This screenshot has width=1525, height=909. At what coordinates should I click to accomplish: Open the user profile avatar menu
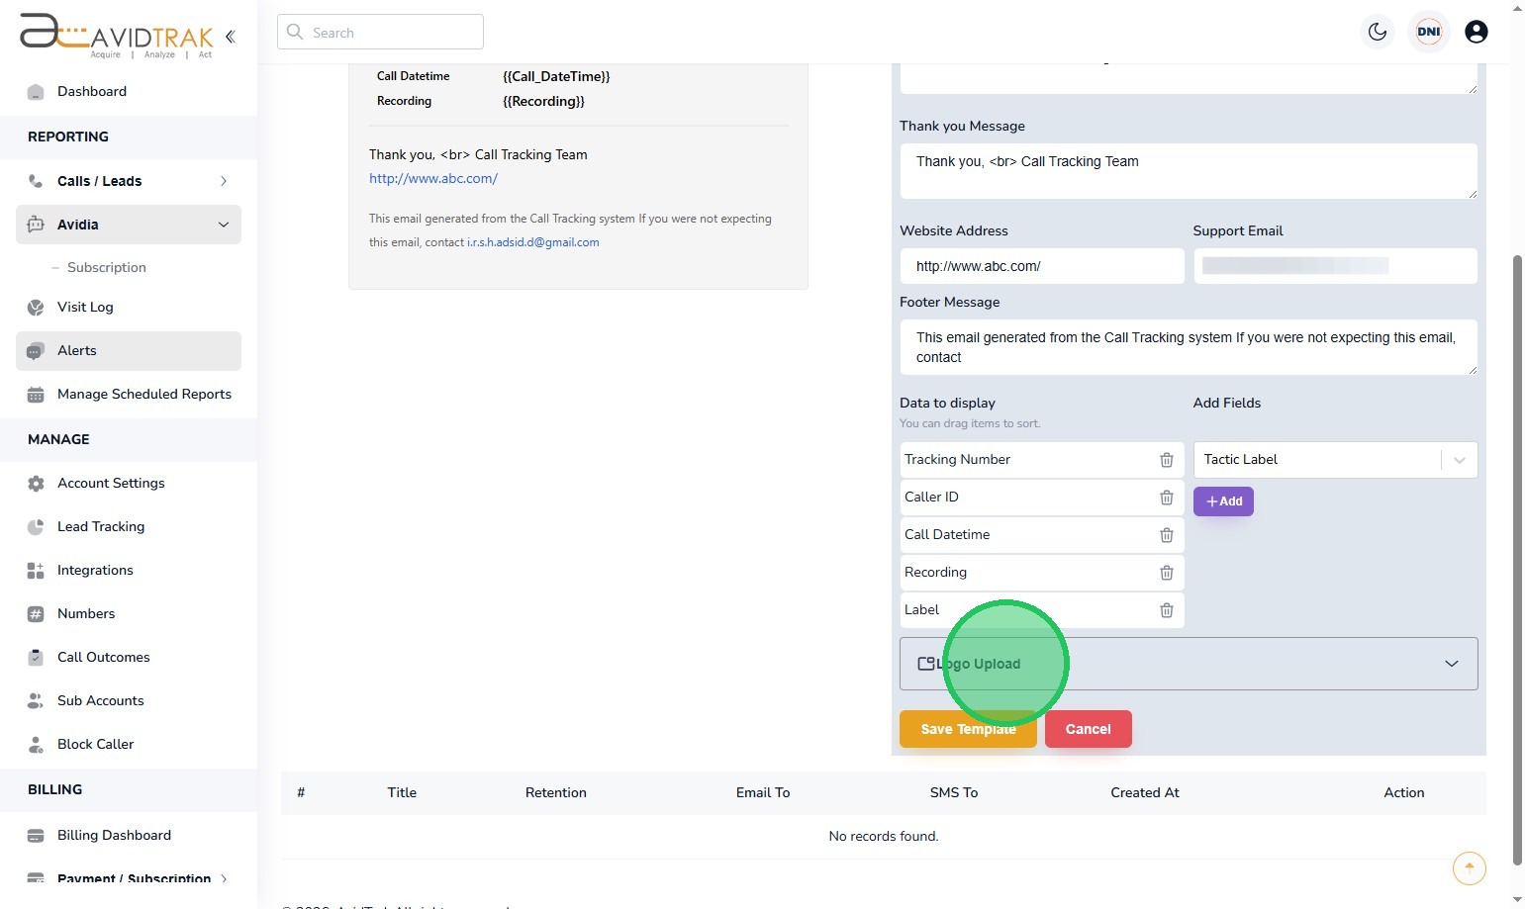[x=1476, y=32]
